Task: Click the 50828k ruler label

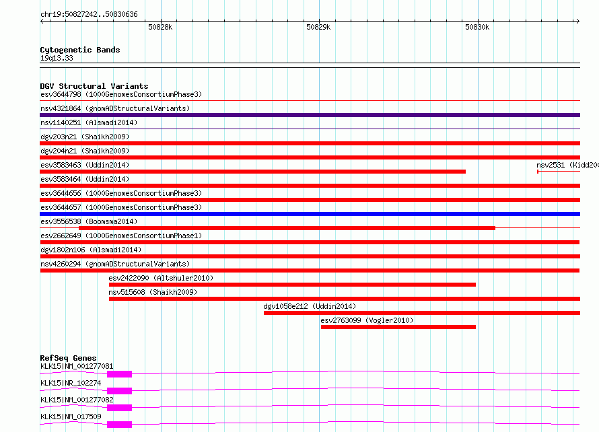Action: pos(160,27)
